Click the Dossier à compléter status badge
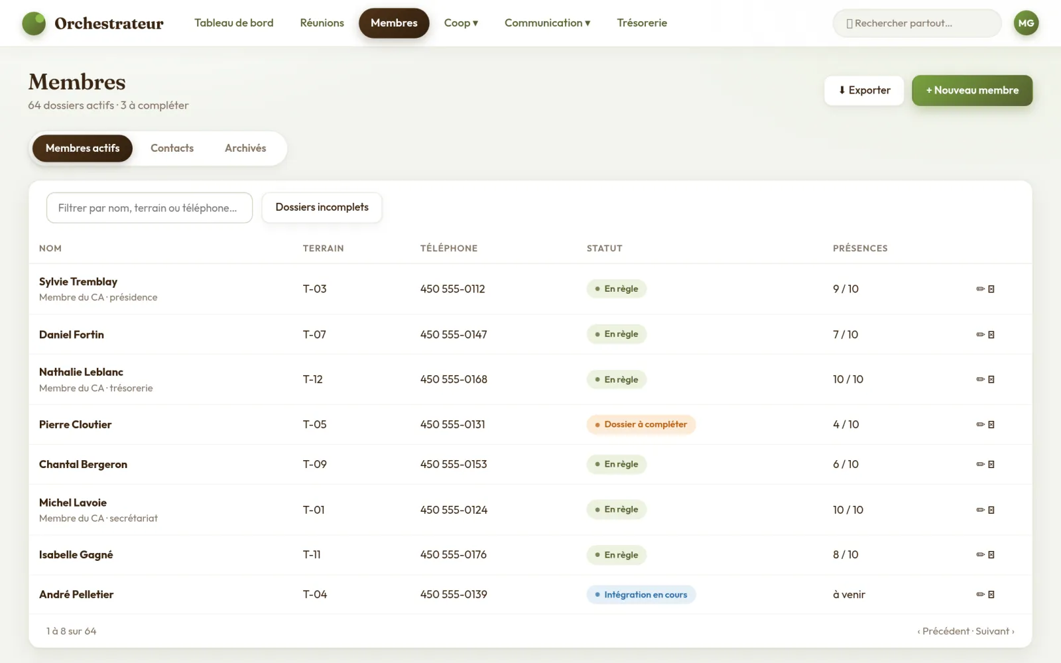 [x=641, y=424]
